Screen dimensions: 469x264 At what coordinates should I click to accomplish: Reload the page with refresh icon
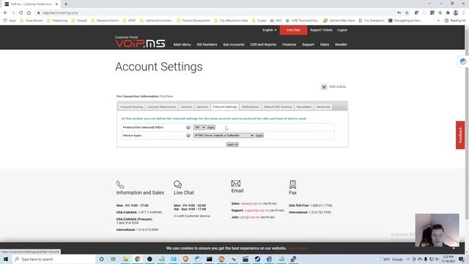[21, 13]
